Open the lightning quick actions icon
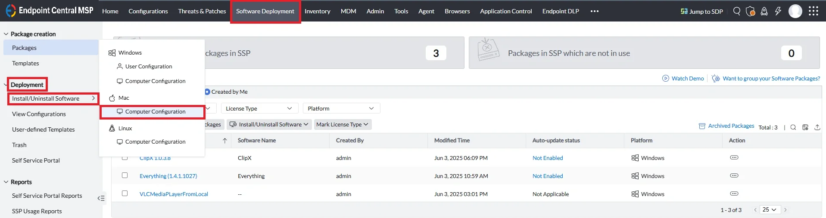The image size is (826, 218). coord(778,11)
